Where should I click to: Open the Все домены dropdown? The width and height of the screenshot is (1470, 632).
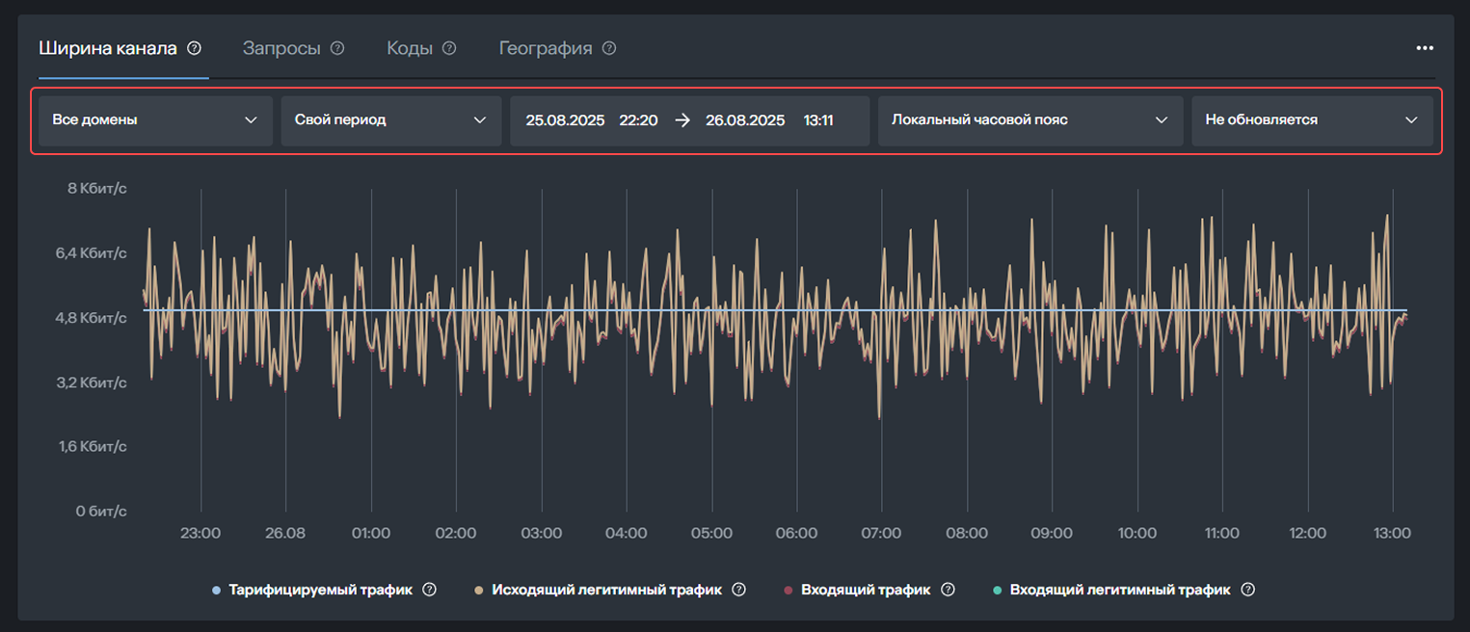coord(154,119)
